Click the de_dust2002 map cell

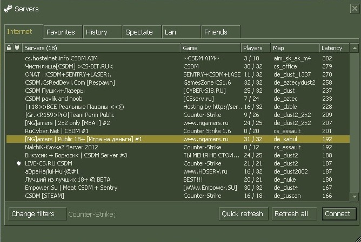tap(291, 171)
